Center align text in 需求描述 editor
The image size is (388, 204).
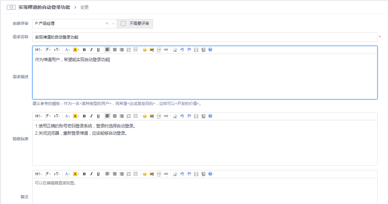(x=114, y=50)
